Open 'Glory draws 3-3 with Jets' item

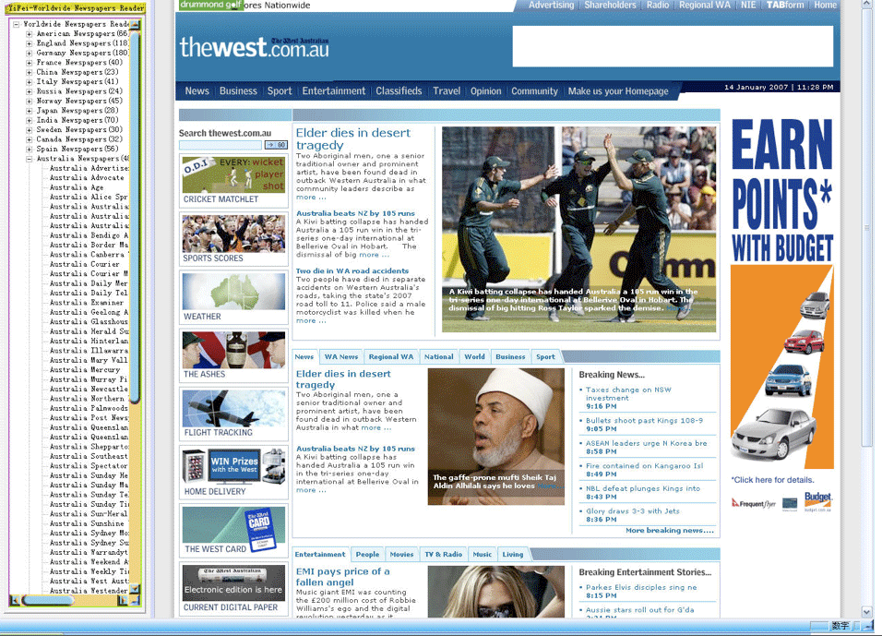pyautogui.click(x=633, y=511)
